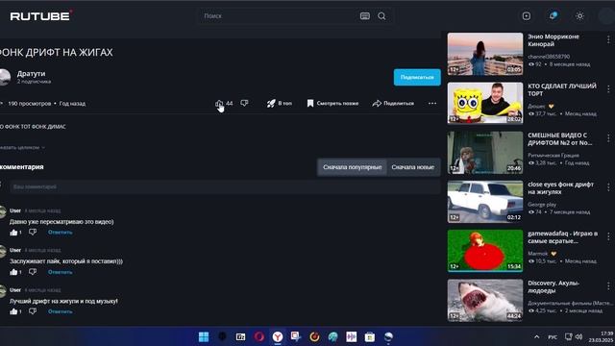Open the three-dots menu beside Поделиться
This screenshot has height=346, width=615.
pyautogui.click(x=432, y=103)
